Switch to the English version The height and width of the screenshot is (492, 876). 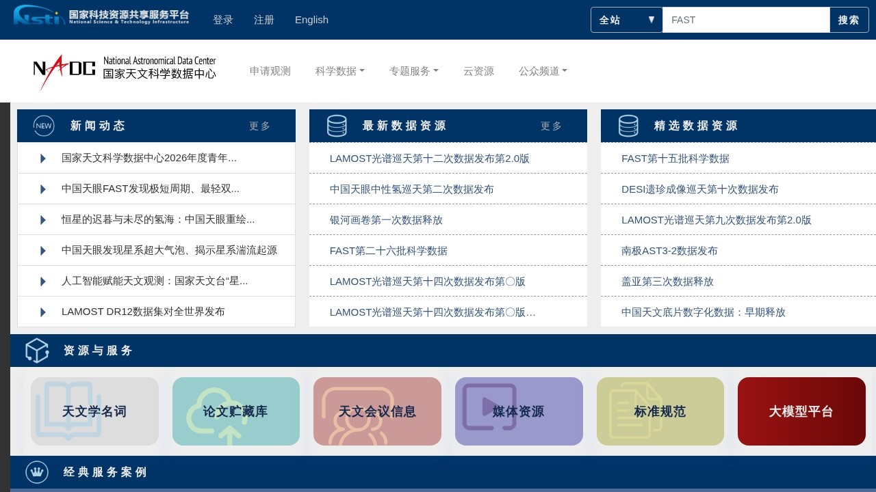click(311, 20)
